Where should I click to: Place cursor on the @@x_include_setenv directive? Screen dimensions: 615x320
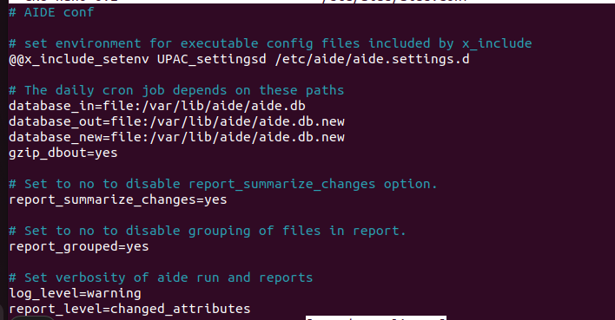[79, 60]
